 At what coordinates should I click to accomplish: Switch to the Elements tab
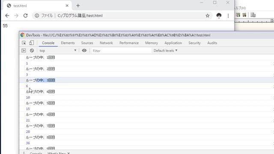(x=68, y=43)
